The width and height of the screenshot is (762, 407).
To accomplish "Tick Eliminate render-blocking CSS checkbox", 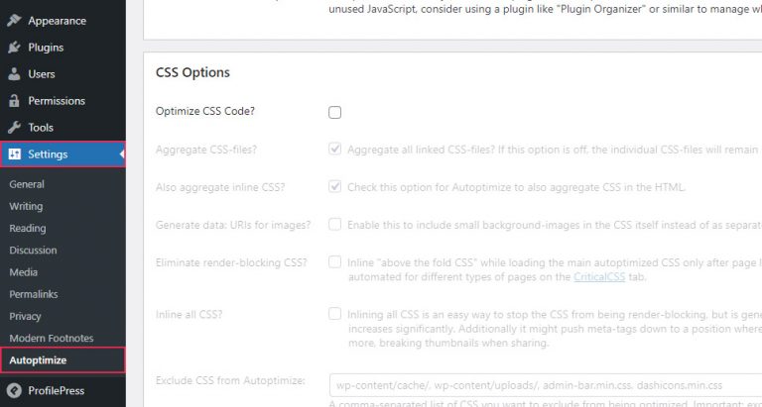I will [x=334, y=262].
